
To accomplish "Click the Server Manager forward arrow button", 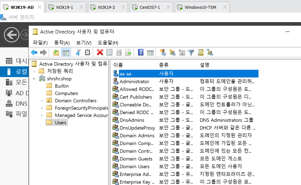I will click(x=25, y=35).
